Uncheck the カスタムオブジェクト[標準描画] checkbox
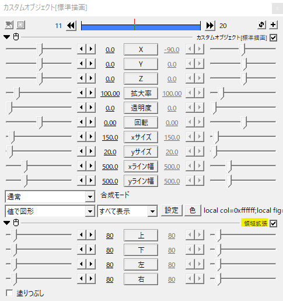The image size is (283, 301). click(273, 37)
